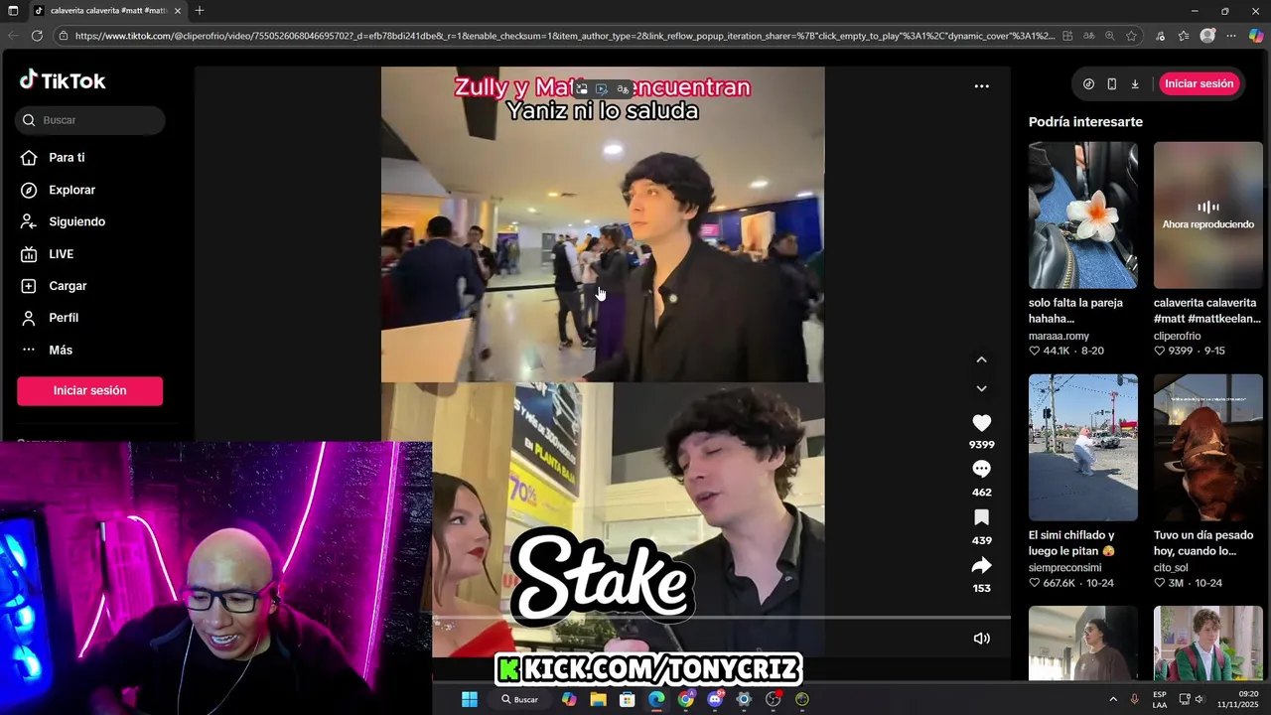Open the Copilot sidebar icon
The height and width of the screenshot is (715, 1271).
pyautogui.click(x=1256, y=36)
